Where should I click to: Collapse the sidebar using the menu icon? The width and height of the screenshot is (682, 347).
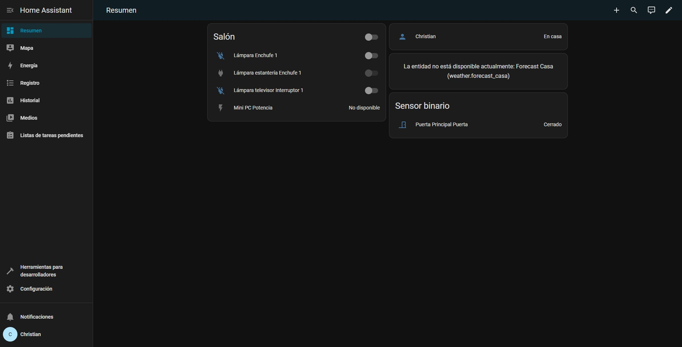point(10,10)
